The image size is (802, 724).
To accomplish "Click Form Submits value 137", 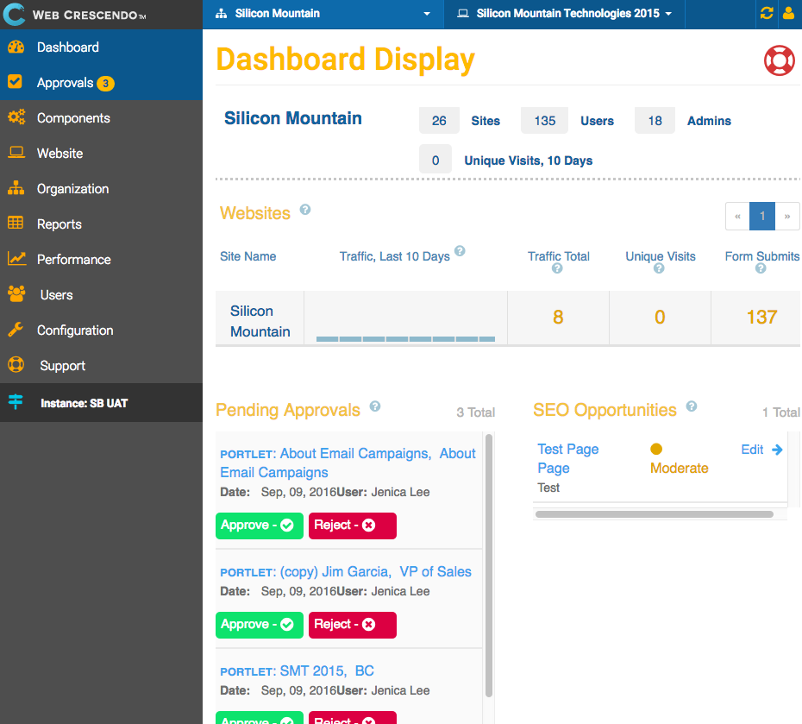I will coord(761,318).
